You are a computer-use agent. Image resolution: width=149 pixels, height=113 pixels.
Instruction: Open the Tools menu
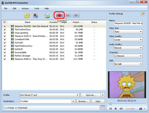click(x=37, y=9)
